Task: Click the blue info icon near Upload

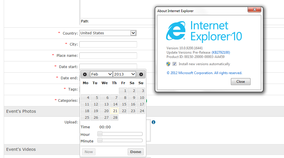Action: tap(154, 122)
